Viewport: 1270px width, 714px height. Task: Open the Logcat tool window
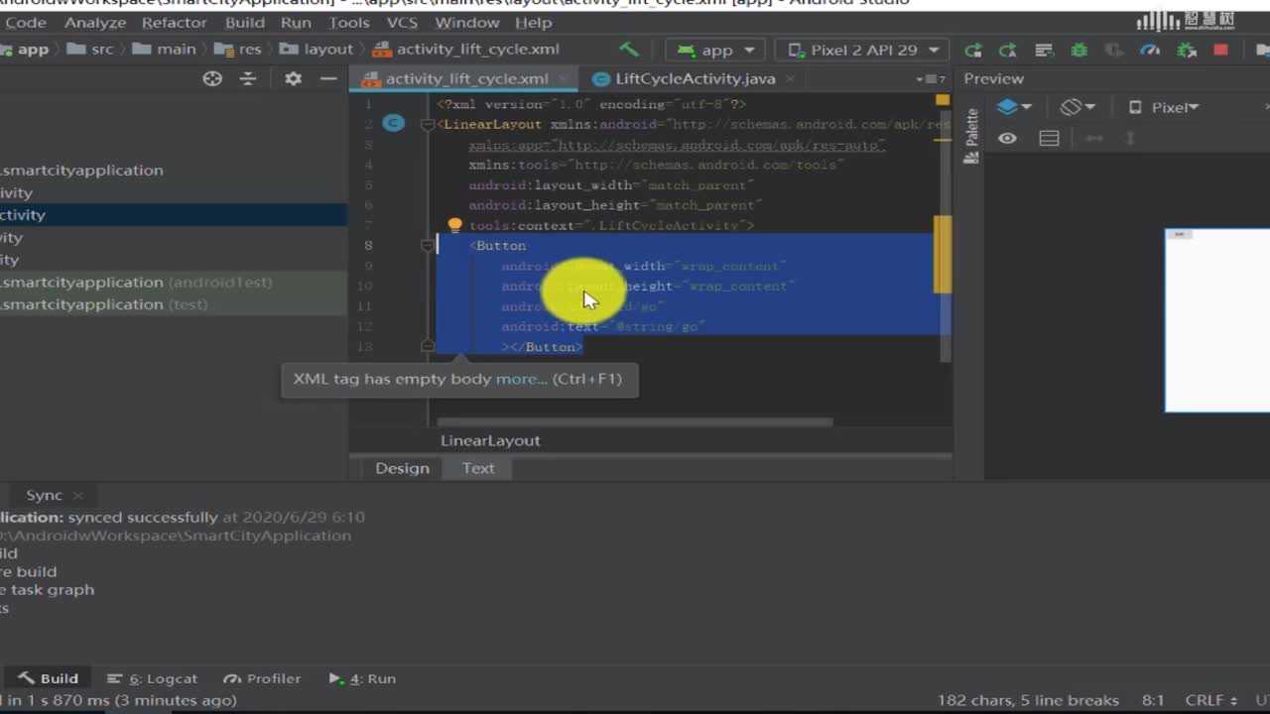tap(153, 678)
